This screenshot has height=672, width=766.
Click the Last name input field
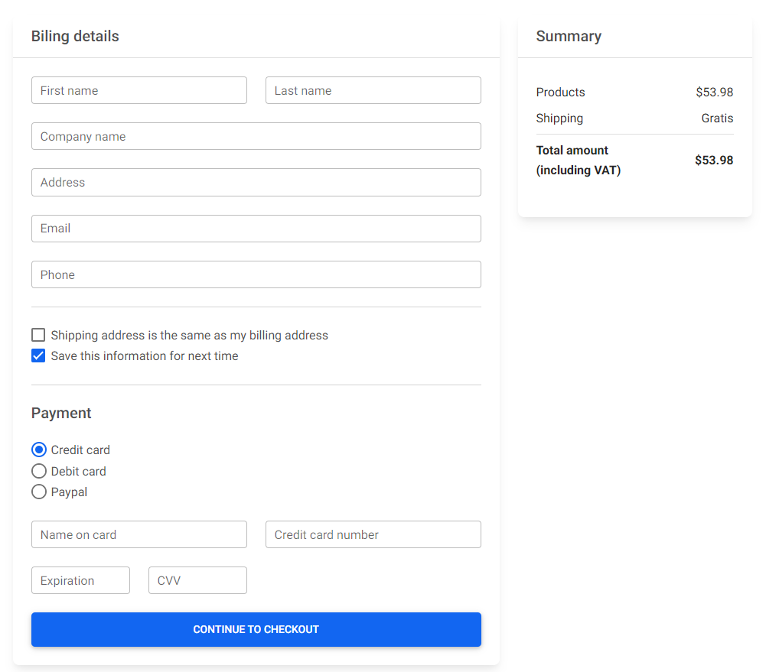(x=373, y=90)
